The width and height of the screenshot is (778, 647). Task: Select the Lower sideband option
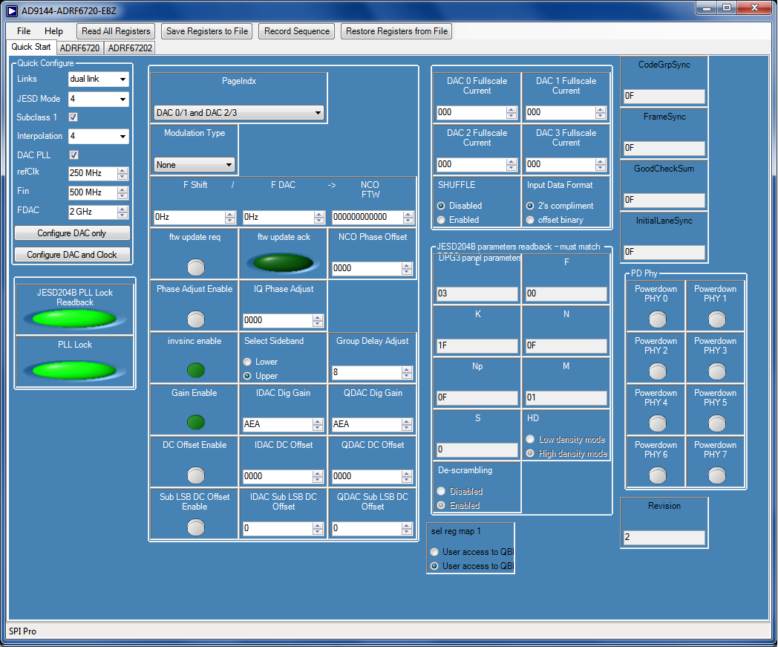point(247,362)
